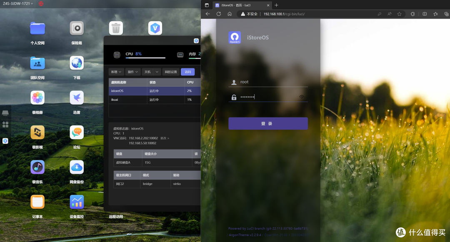Click the ArgonTheme v2.2.9.4 link
This screenshot has height=242, width=450.
(x=245, y=235)
